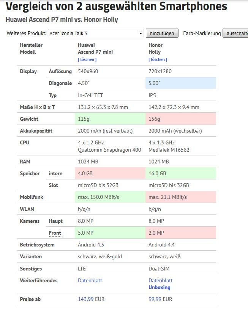
Task: Open the Honor Holly Datenblatt link
Action: [161, 280]
